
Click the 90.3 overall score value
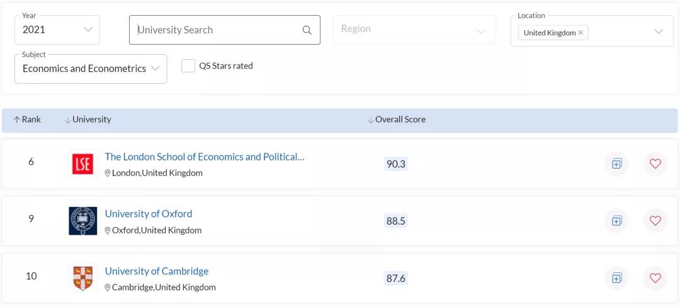coord(395,164)
